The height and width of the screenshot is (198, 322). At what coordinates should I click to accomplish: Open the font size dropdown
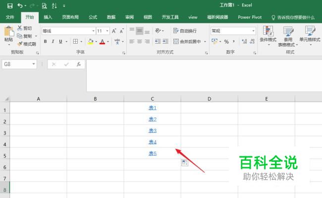(x=107, y=31)
